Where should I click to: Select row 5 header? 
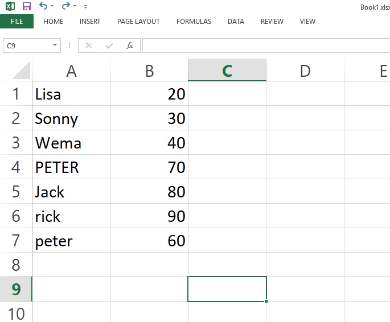coord(16,191)
